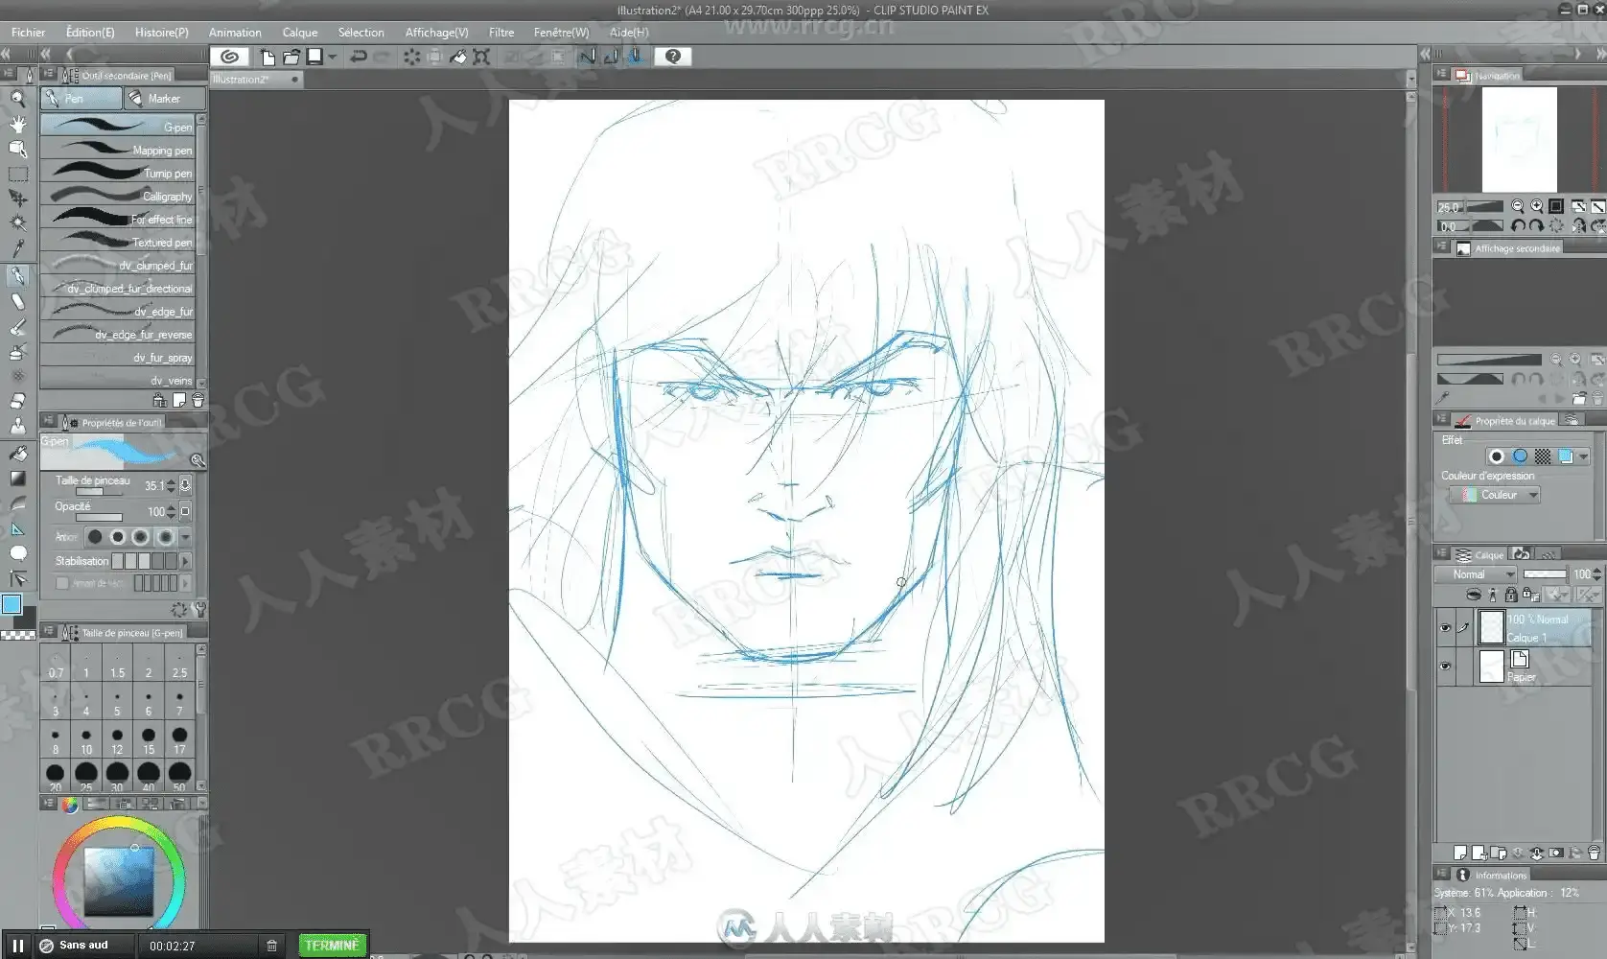
Task: Select the Operation object tool
Action: [17, 149]
